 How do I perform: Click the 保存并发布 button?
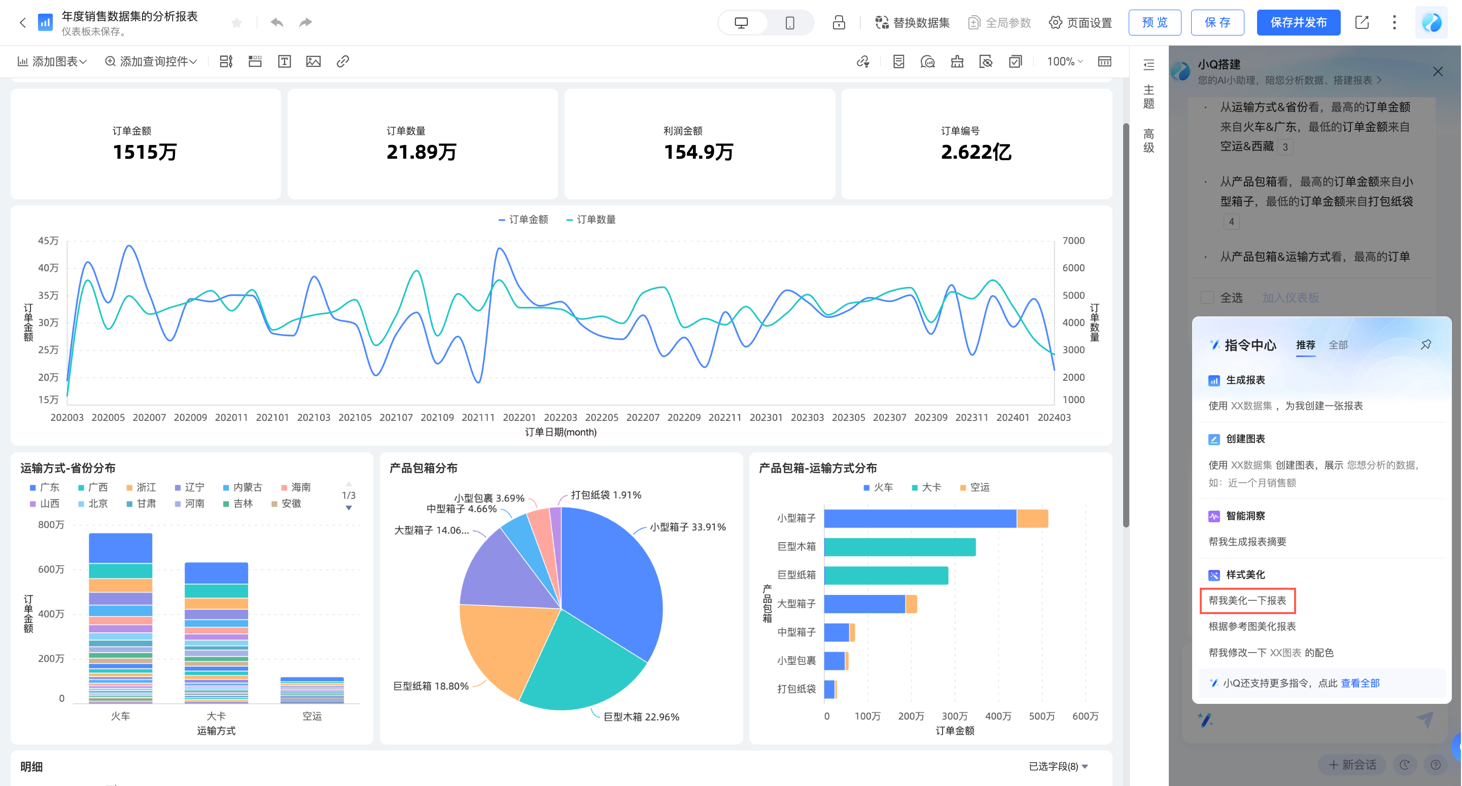click(1298, 23)
